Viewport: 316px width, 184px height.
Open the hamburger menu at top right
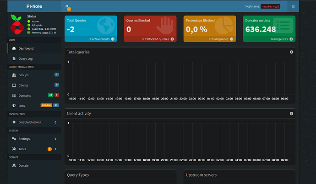click(x=293, y=6)
